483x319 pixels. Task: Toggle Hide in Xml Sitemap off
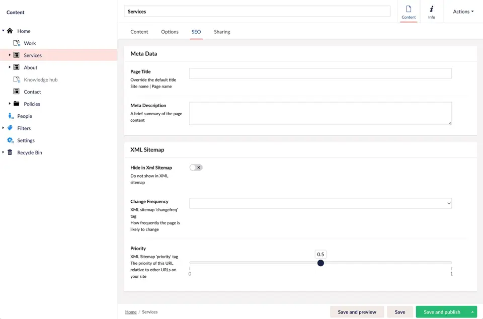click(x=195, y=167)
